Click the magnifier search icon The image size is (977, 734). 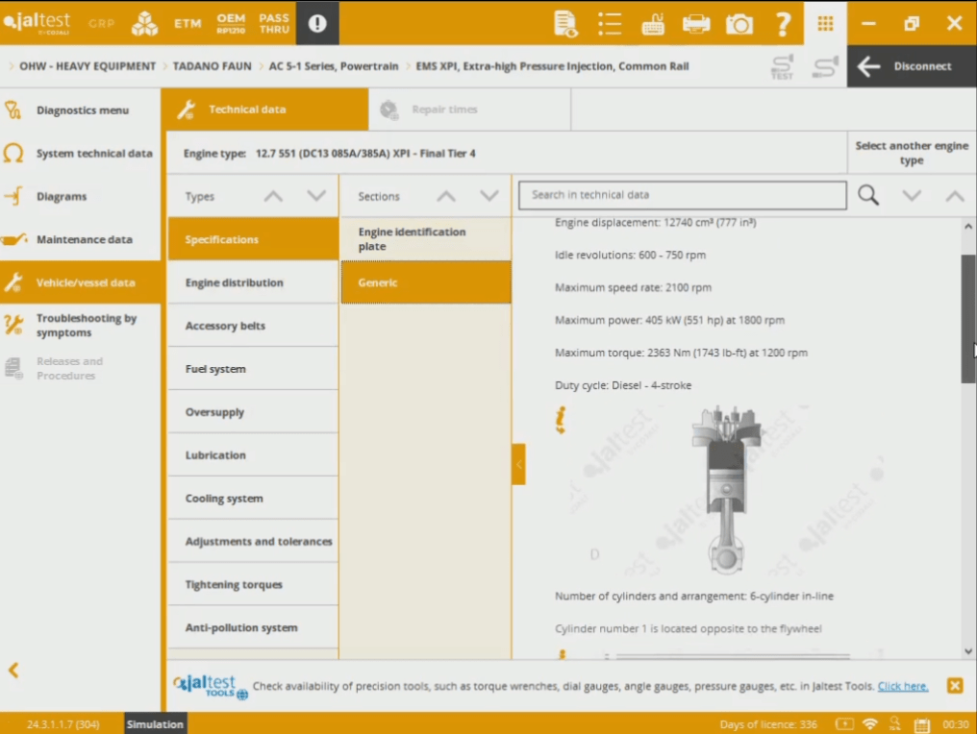(x=868, y=195)
